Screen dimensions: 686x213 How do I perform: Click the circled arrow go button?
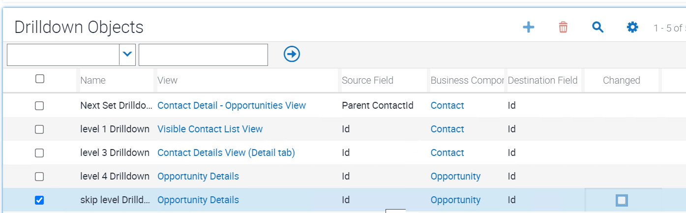click(x=292, y=54)
